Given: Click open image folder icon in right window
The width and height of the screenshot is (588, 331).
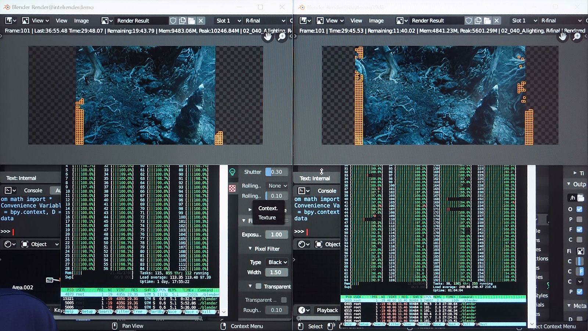Looking at the screenshot, I should click(x=487, y=21).
